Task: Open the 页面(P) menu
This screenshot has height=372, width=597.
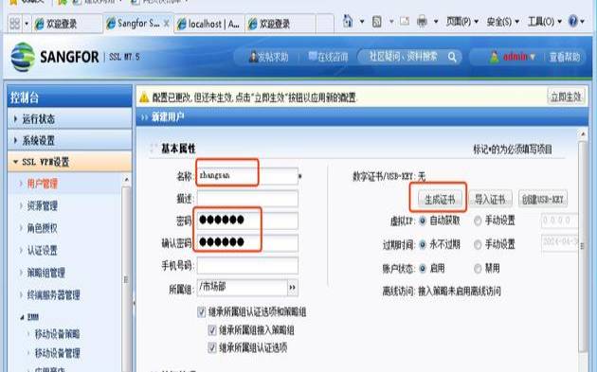Action: 462,22
